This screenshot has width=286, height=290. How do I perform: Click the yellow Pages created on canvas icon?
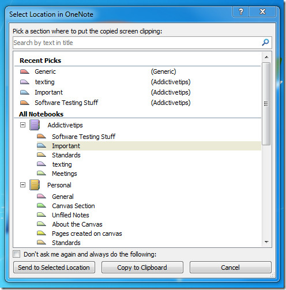point(42,233)
